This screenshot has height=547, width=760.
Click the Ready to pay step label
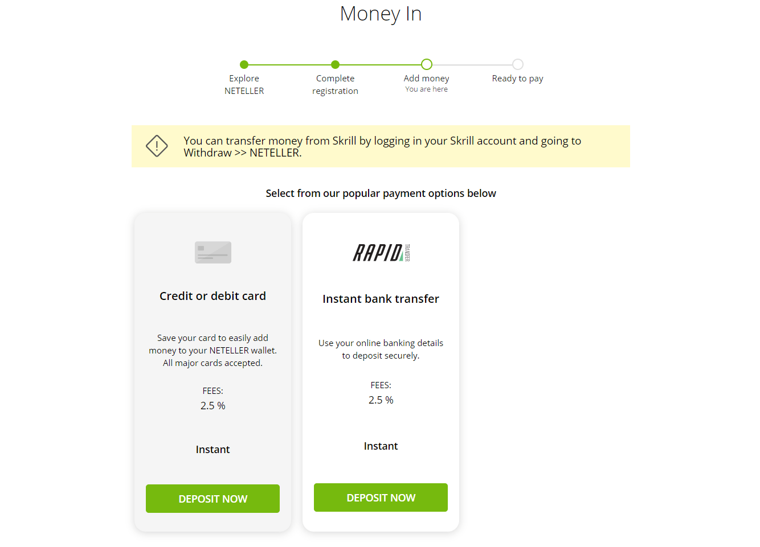517,79
